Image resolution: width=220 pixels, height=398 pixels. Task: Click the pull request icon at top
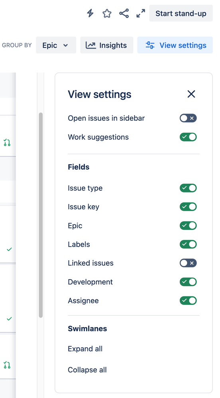click(7, 143)
